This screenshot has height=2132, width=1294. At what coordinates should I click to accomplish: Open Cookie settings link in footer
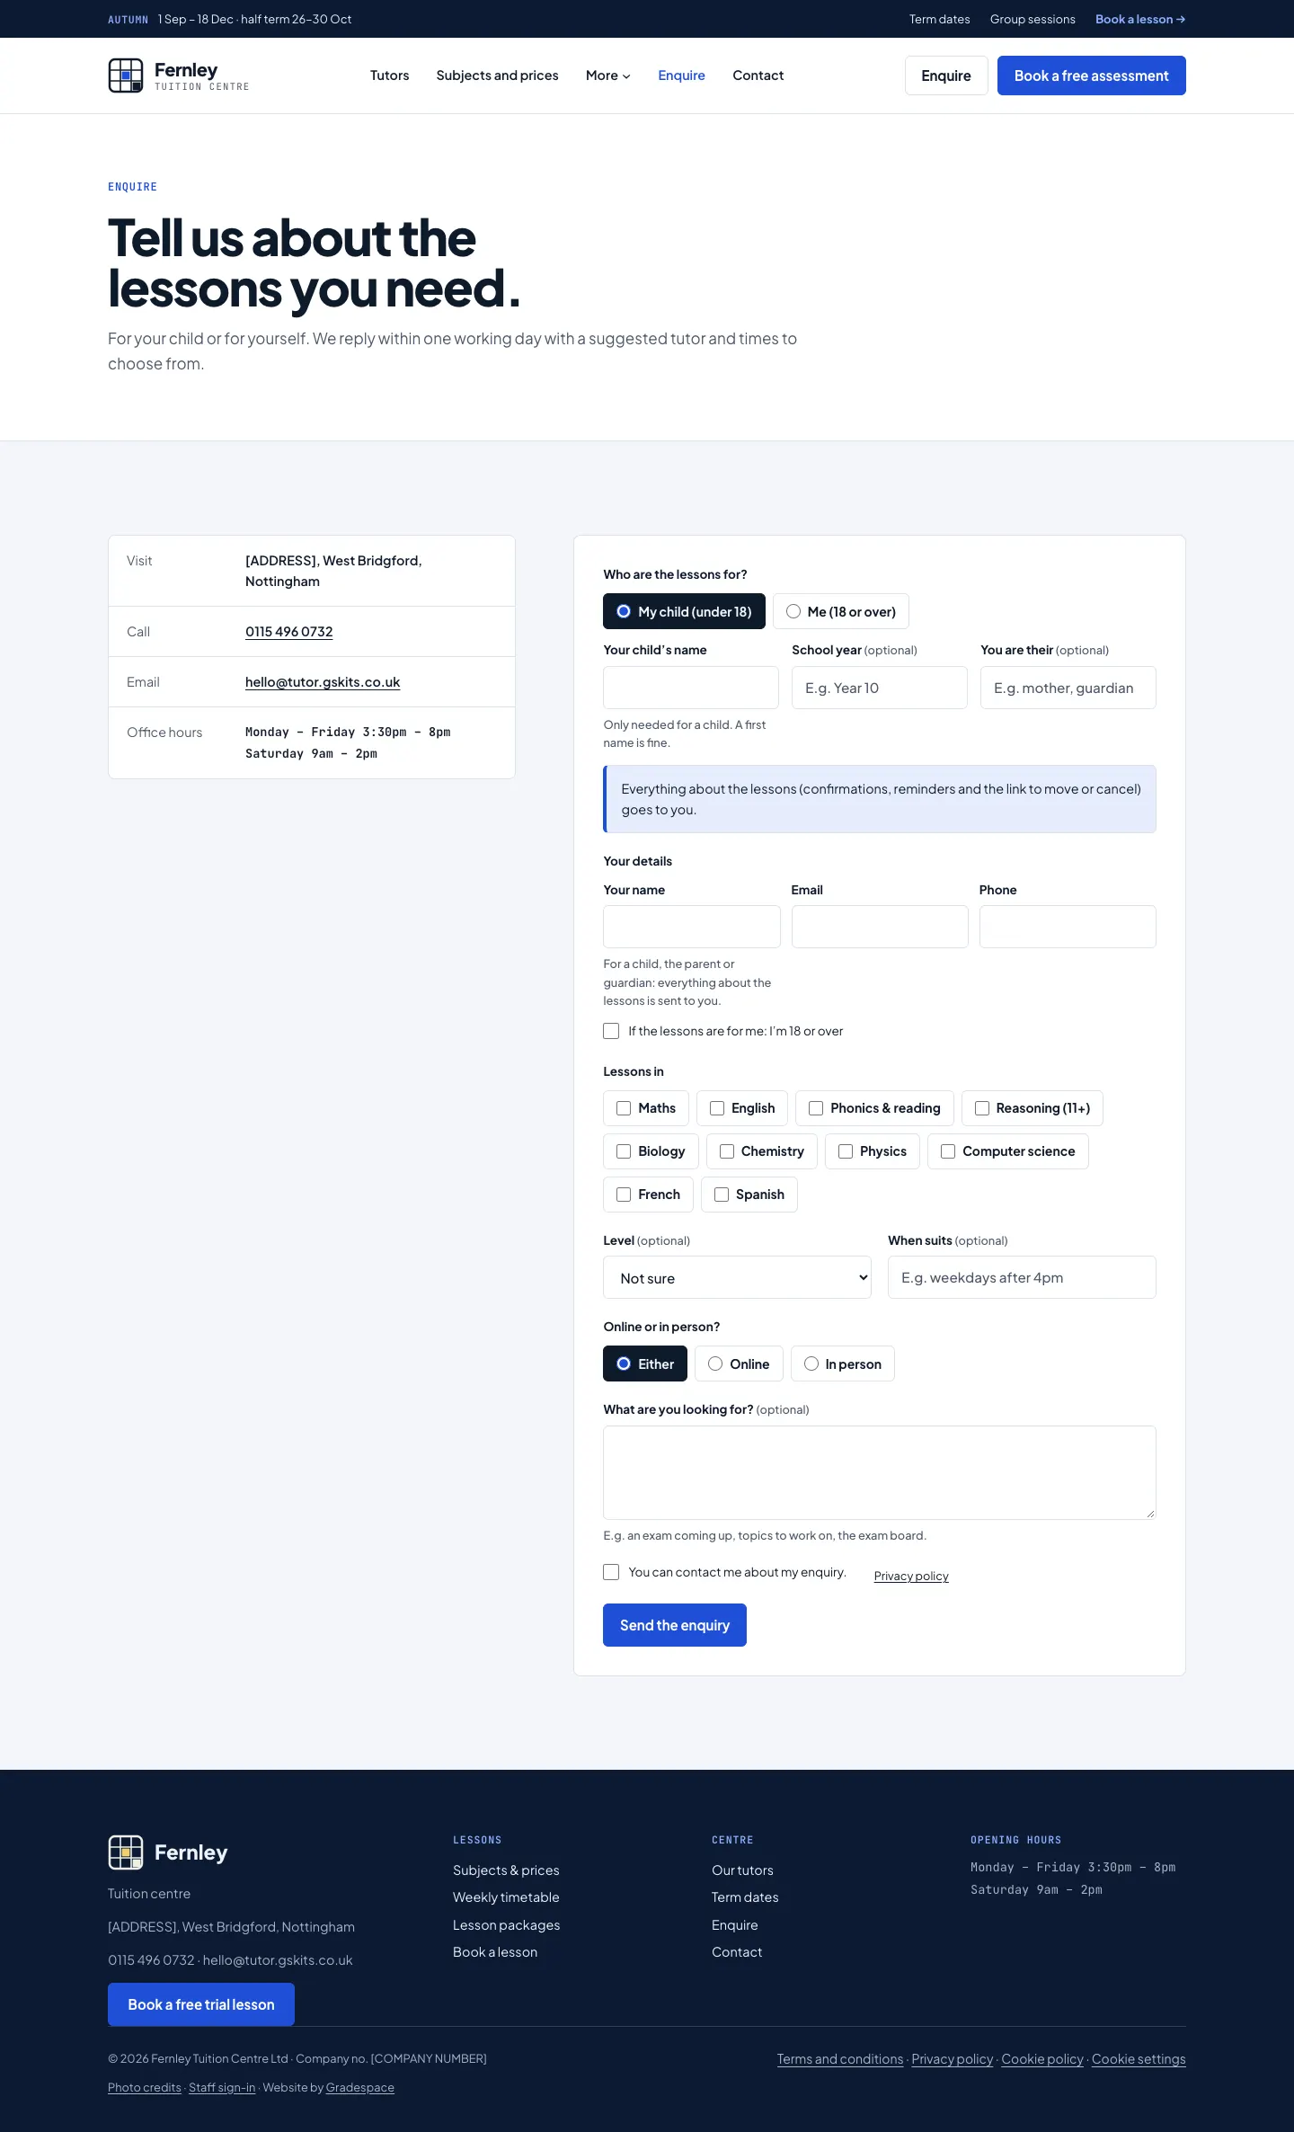click(x=1139, y=2059)
